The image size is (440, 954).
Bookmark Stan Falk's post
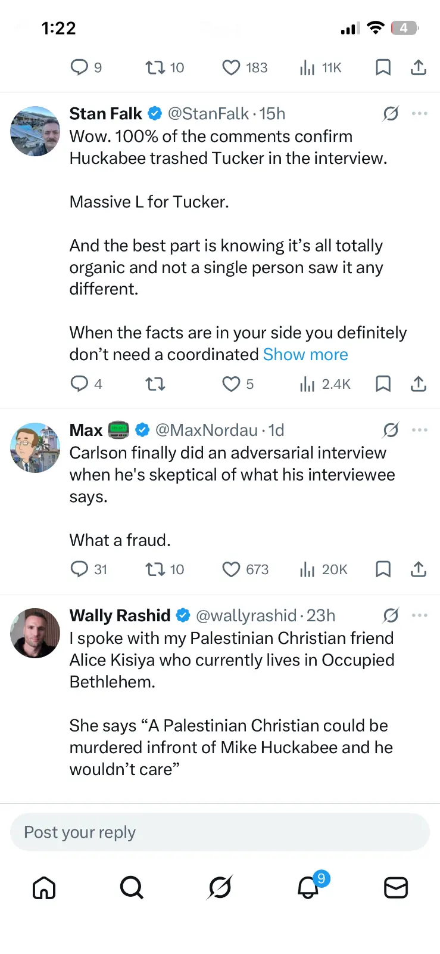(383, 384)
